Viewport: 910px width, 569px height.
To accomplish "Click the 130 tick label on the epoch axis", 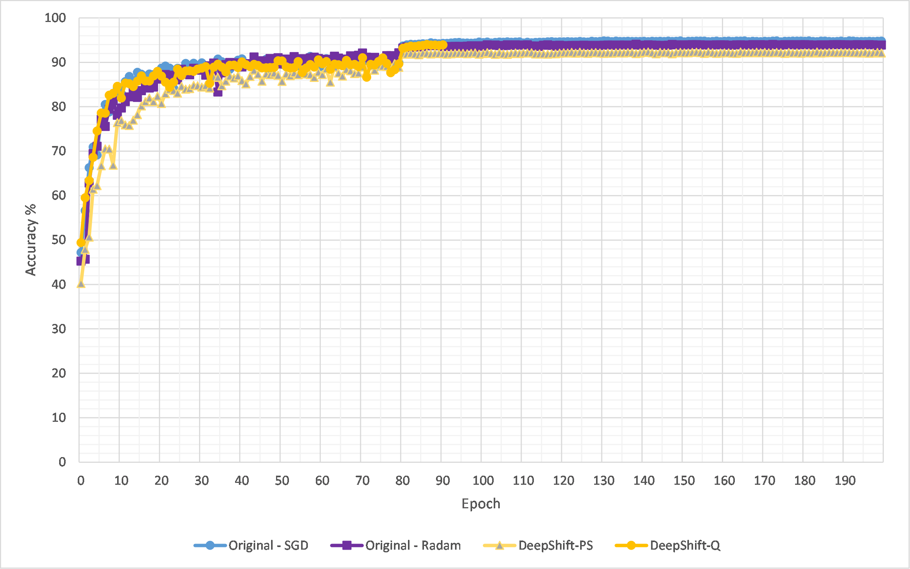I will [604, 481].
